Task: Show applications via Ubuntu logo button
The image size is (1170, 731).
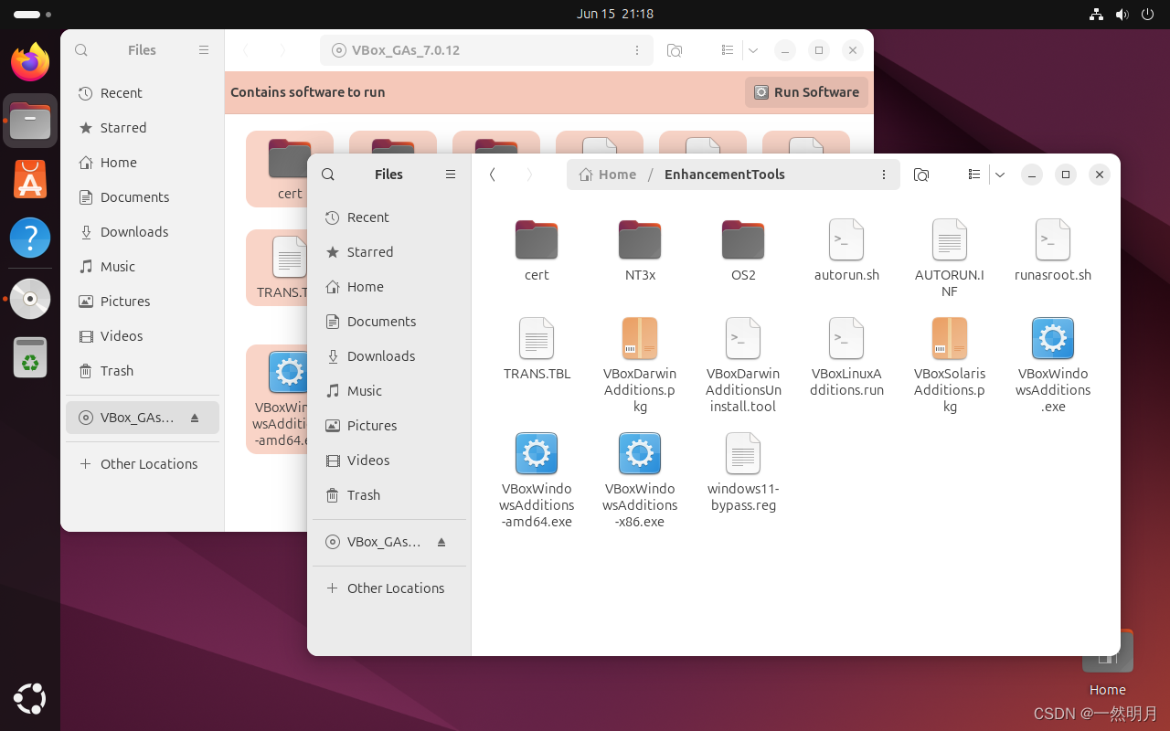Action: click(30, 699)
